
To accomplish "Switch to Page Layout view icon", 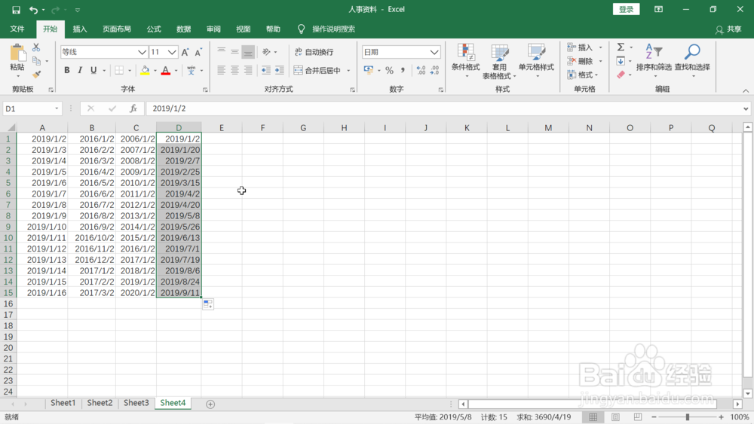I will click(615, 416).
